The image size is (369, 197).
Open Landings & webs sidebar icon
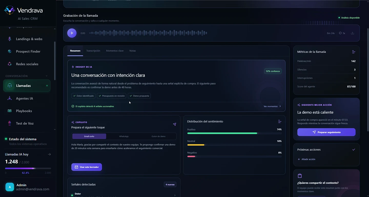tap(9, 39)
